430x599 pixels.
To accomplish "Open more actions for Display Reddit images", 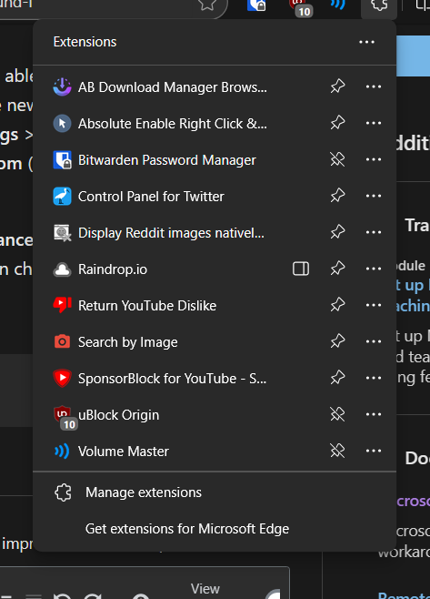I will tap(373, 232).
